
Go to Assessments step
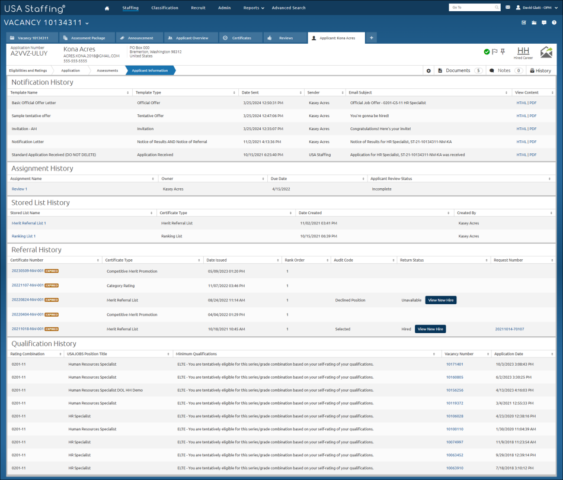pyautogui.click(x=107, y=70)
